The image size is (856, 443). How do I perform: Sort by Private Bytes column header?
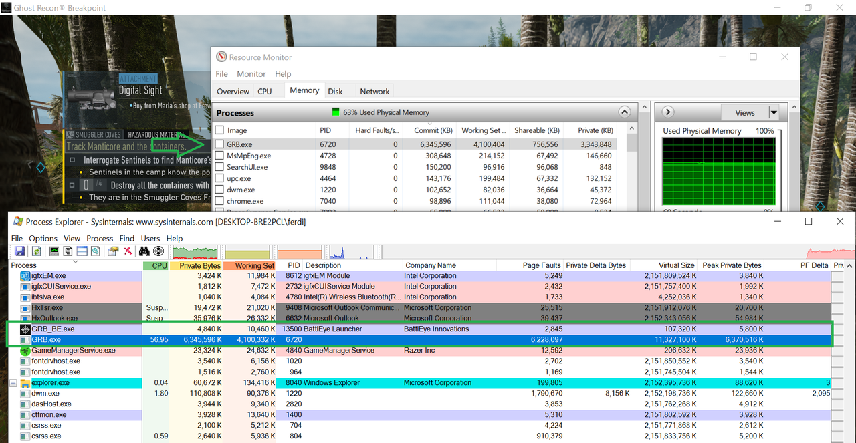tap(196, 265)
